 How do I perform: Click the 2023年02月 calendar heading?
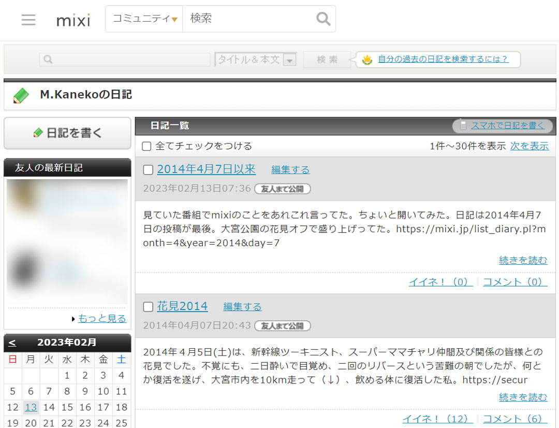(67, 343)
